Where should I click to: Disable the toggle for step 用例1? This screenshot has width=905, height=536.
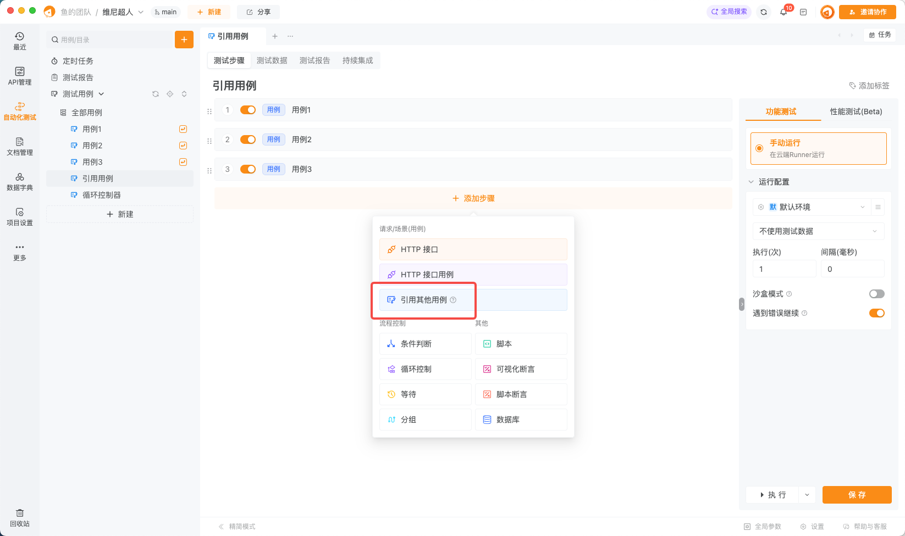click(x=248, y=110)
